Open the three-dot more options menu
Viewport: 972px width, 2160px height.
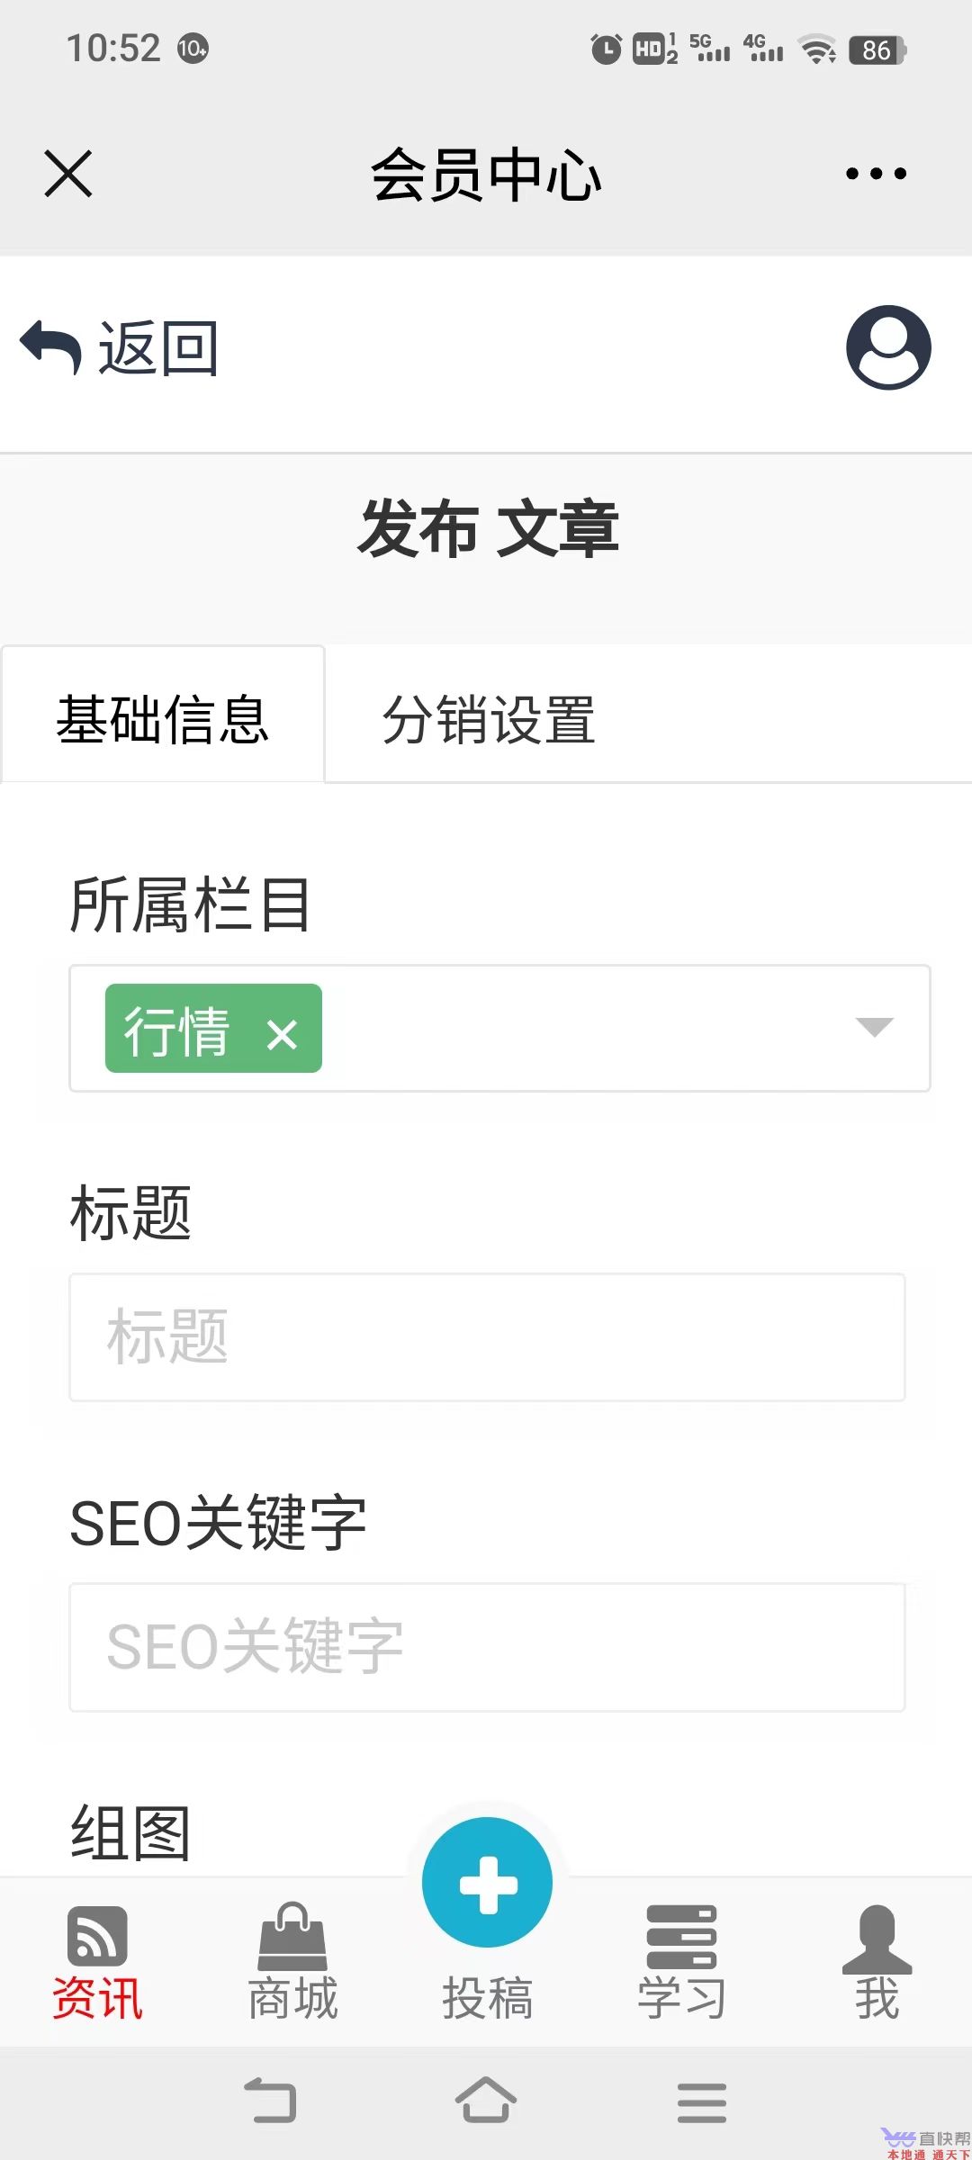point(876,173)
